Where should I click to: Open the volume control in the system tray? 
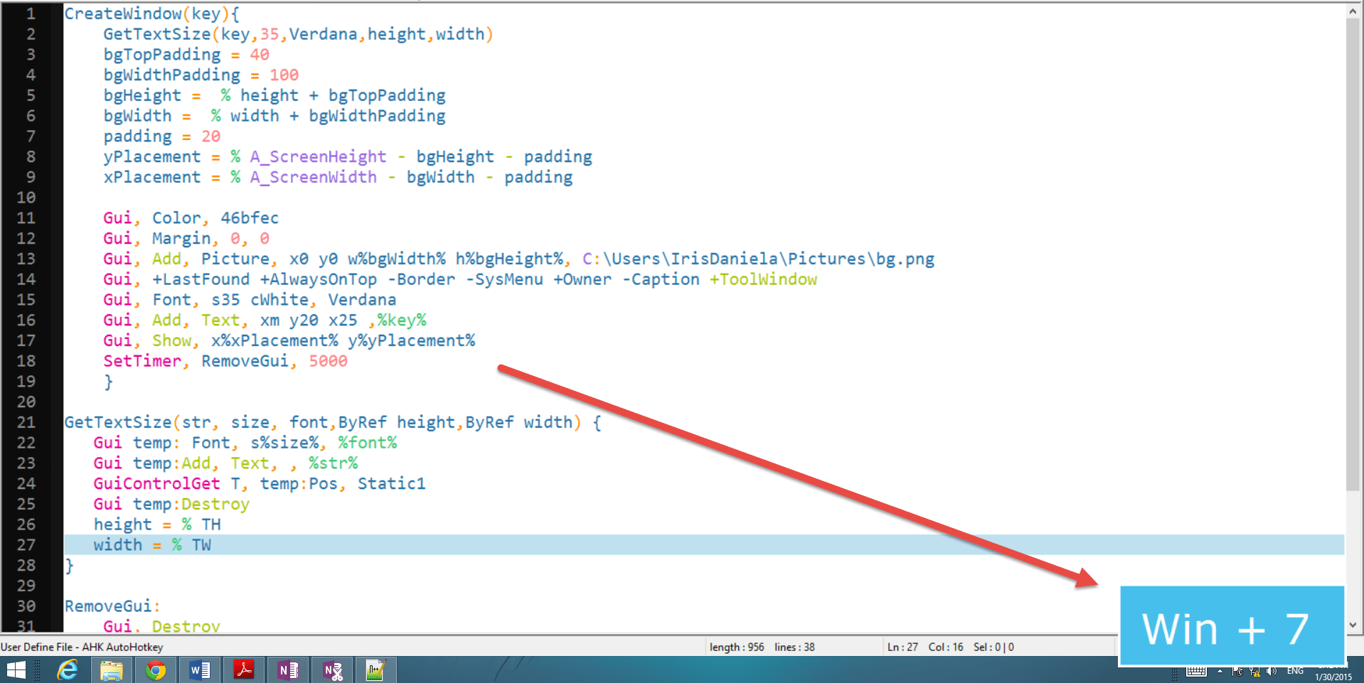(x=1272, y=672)
